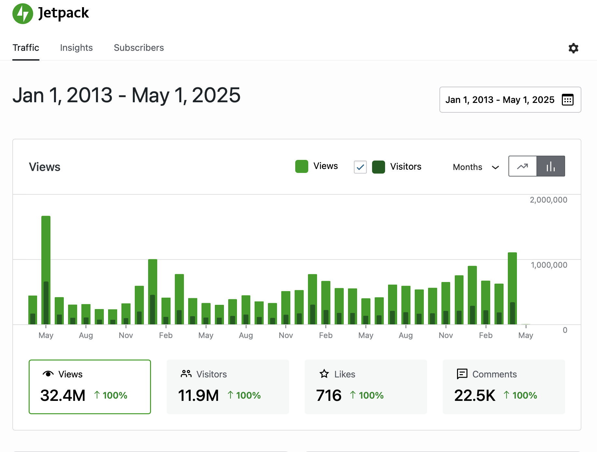This screenshot has width=597, height=452.
Task: Select the Visitors 11.9M stat card
Action: [228, 387]
